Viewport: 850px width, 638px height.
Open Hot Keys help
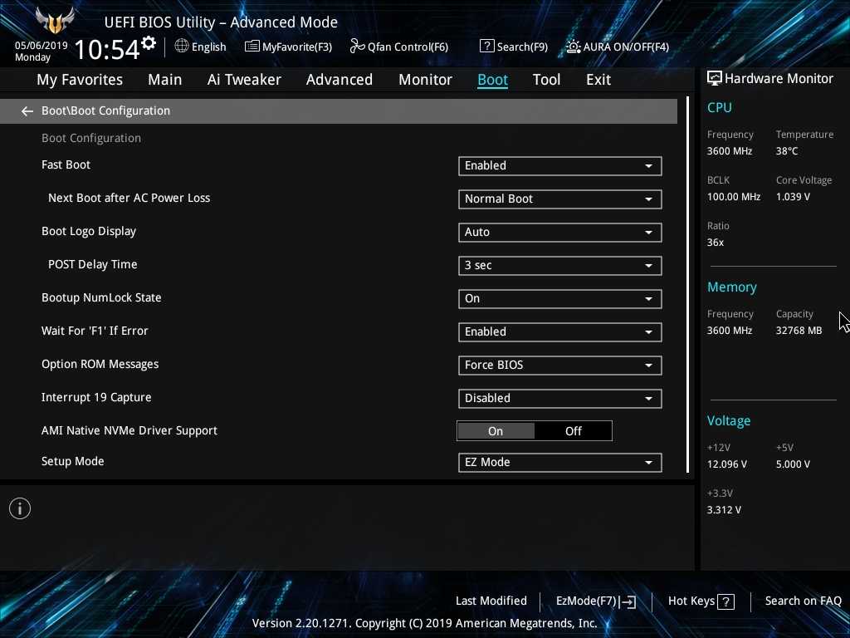pyautogui.click(x=701, y=601)
